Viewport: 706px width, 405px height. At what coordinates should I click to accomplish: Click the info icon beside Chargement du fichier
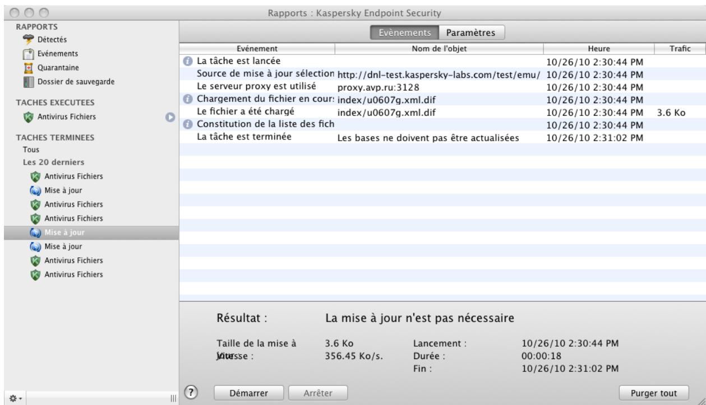click(x=188, y=99)
